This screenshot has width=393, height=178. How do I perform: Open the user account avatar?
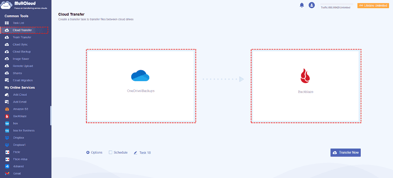312,5
